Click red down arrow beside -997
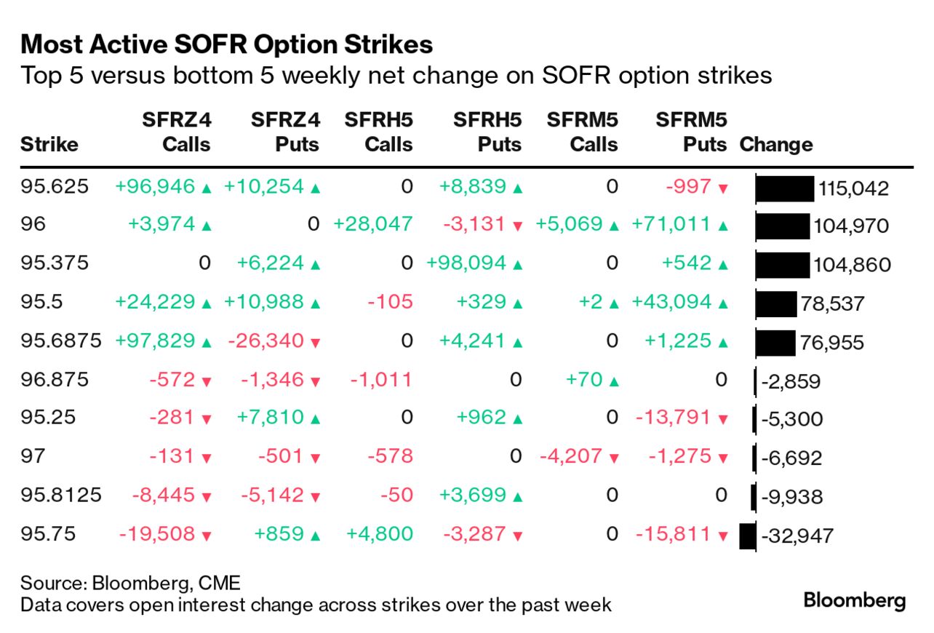934x633 pixels. pos(722,188)
